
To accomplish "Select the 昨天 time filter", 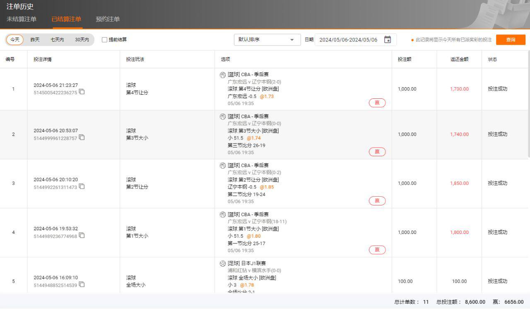I will tap(35, 40).
